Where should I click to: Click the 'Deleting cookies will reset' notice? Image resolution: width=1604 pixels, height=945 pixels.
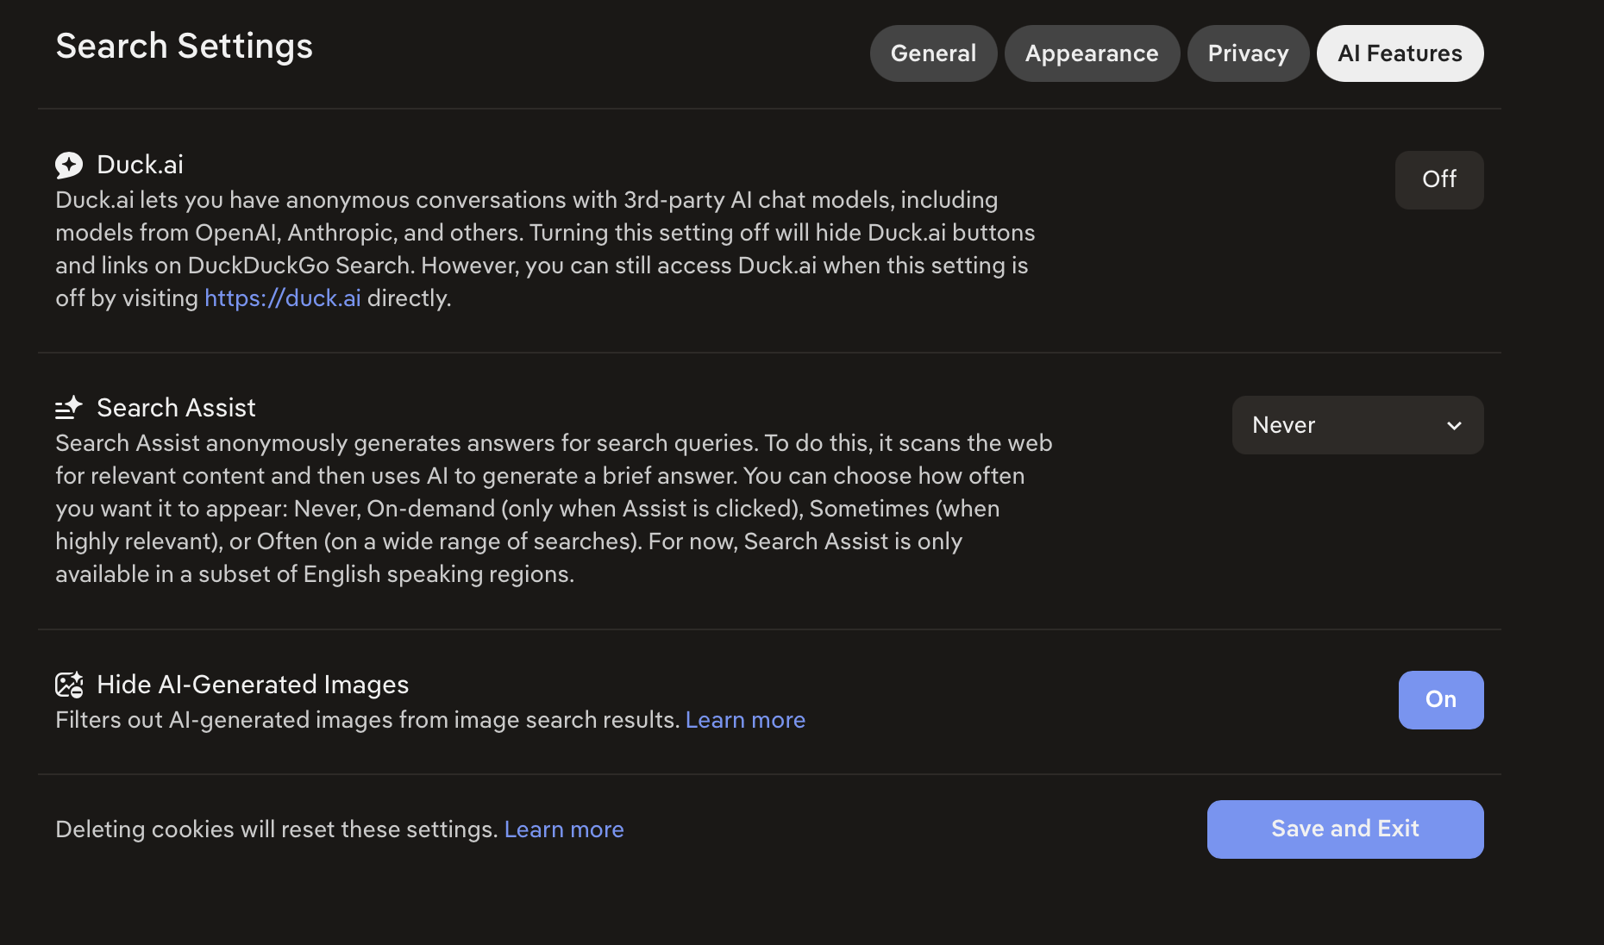(277, 829)
